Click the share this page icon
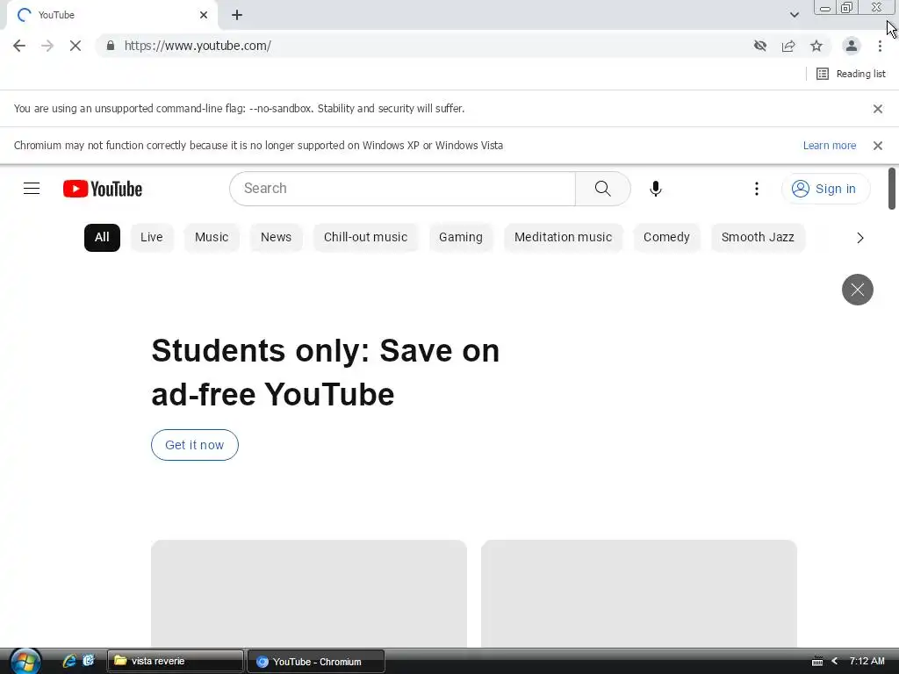Screen dimensions: 899x674 (x=788, y=46)
